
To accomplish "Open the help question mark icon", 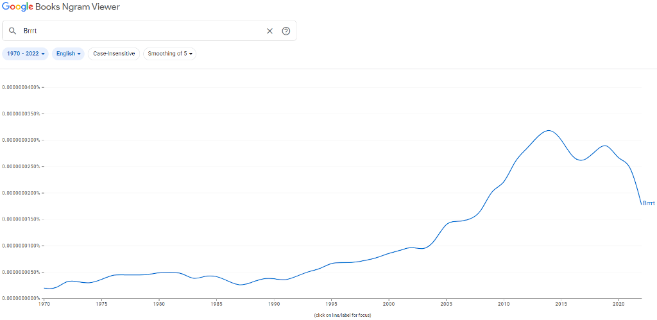I will 286,31.
